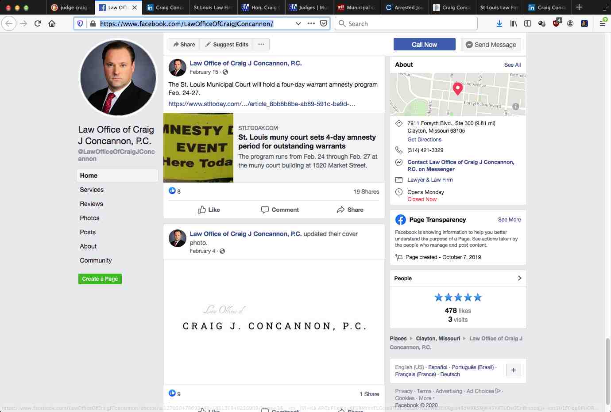Comment on the amnesty post
The width and height of the screenshot is (611, 412).
point(280,210)
